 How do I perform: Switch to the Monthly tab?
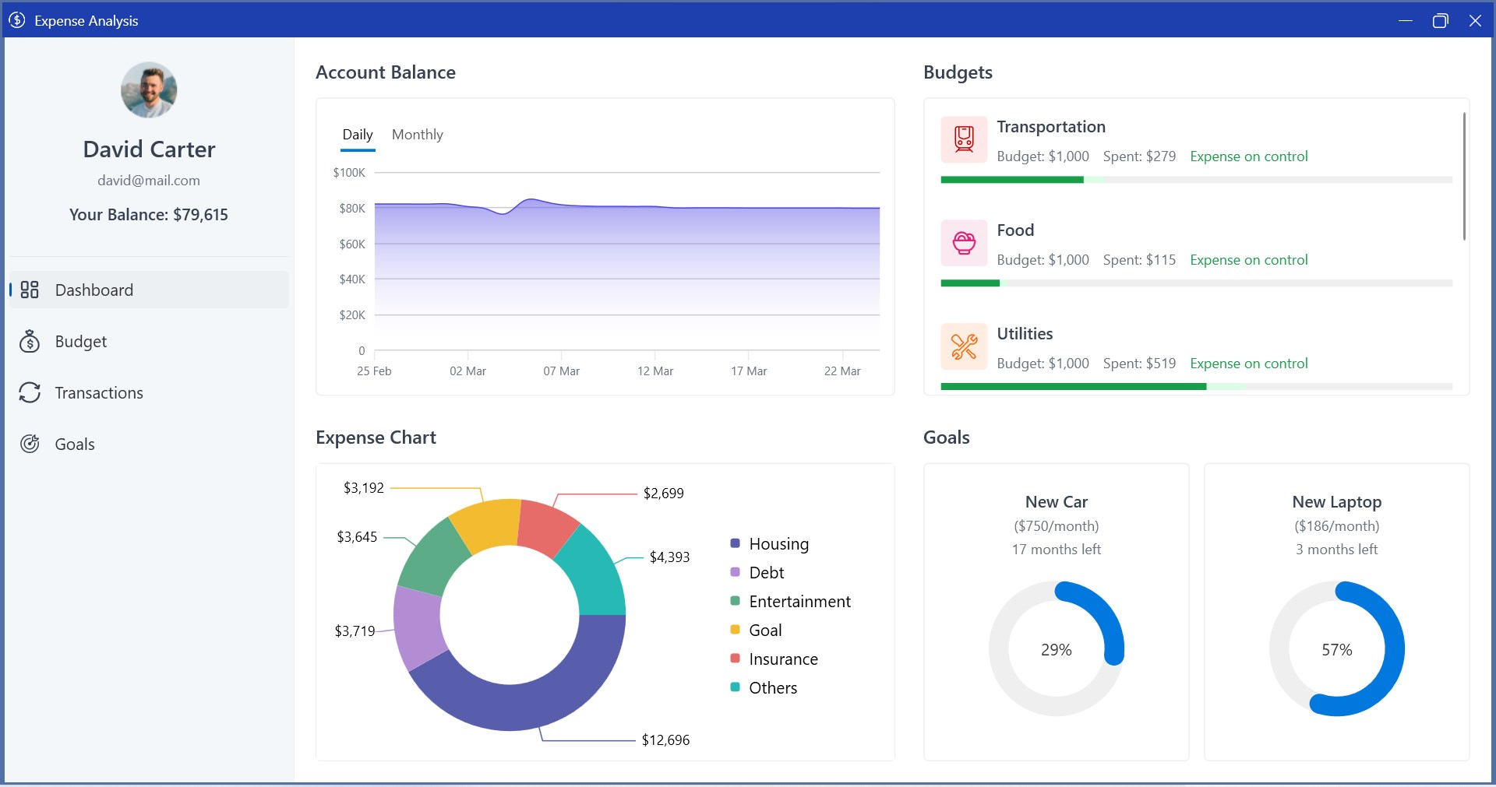[418, 135]
